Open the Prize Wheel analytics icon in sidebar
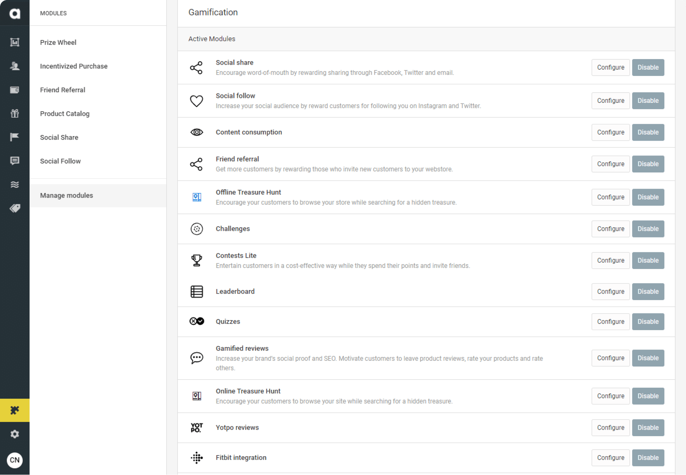Screen dimensions: 686x475 [15, 42]
